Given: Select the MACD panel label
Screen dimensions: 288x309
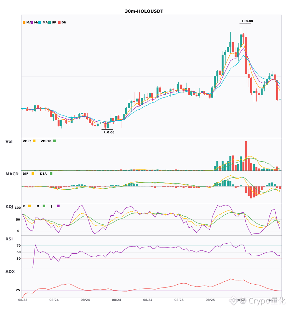Looking at the screenshot, I should (12, 174).
